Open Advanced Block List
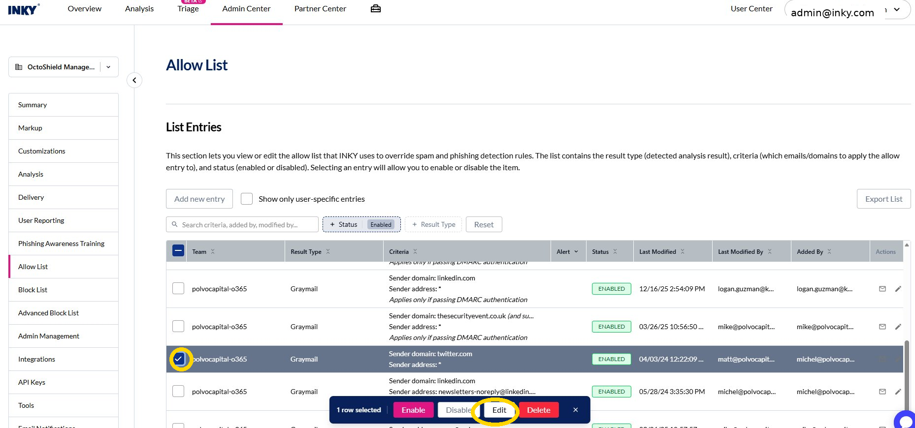915x428 pixels. (64, 313)
